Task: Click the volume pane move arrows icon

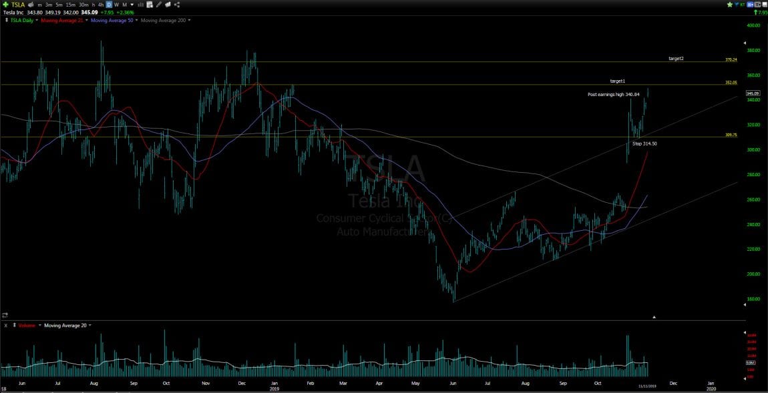Action: tap(14, 325)
